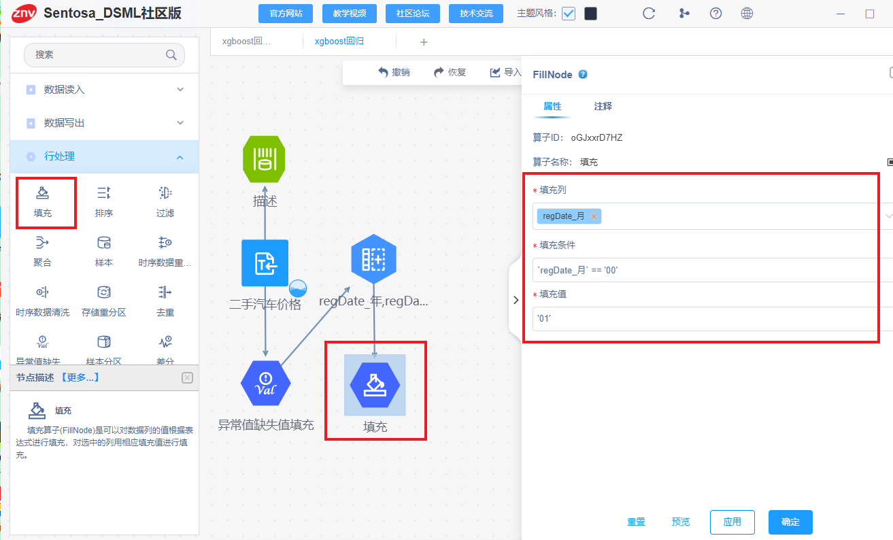The height and width of the screenshot is (540, 893).
Task: Click the 异常值缺失值填充 node on canvas
Action: (x=265, y=383)
